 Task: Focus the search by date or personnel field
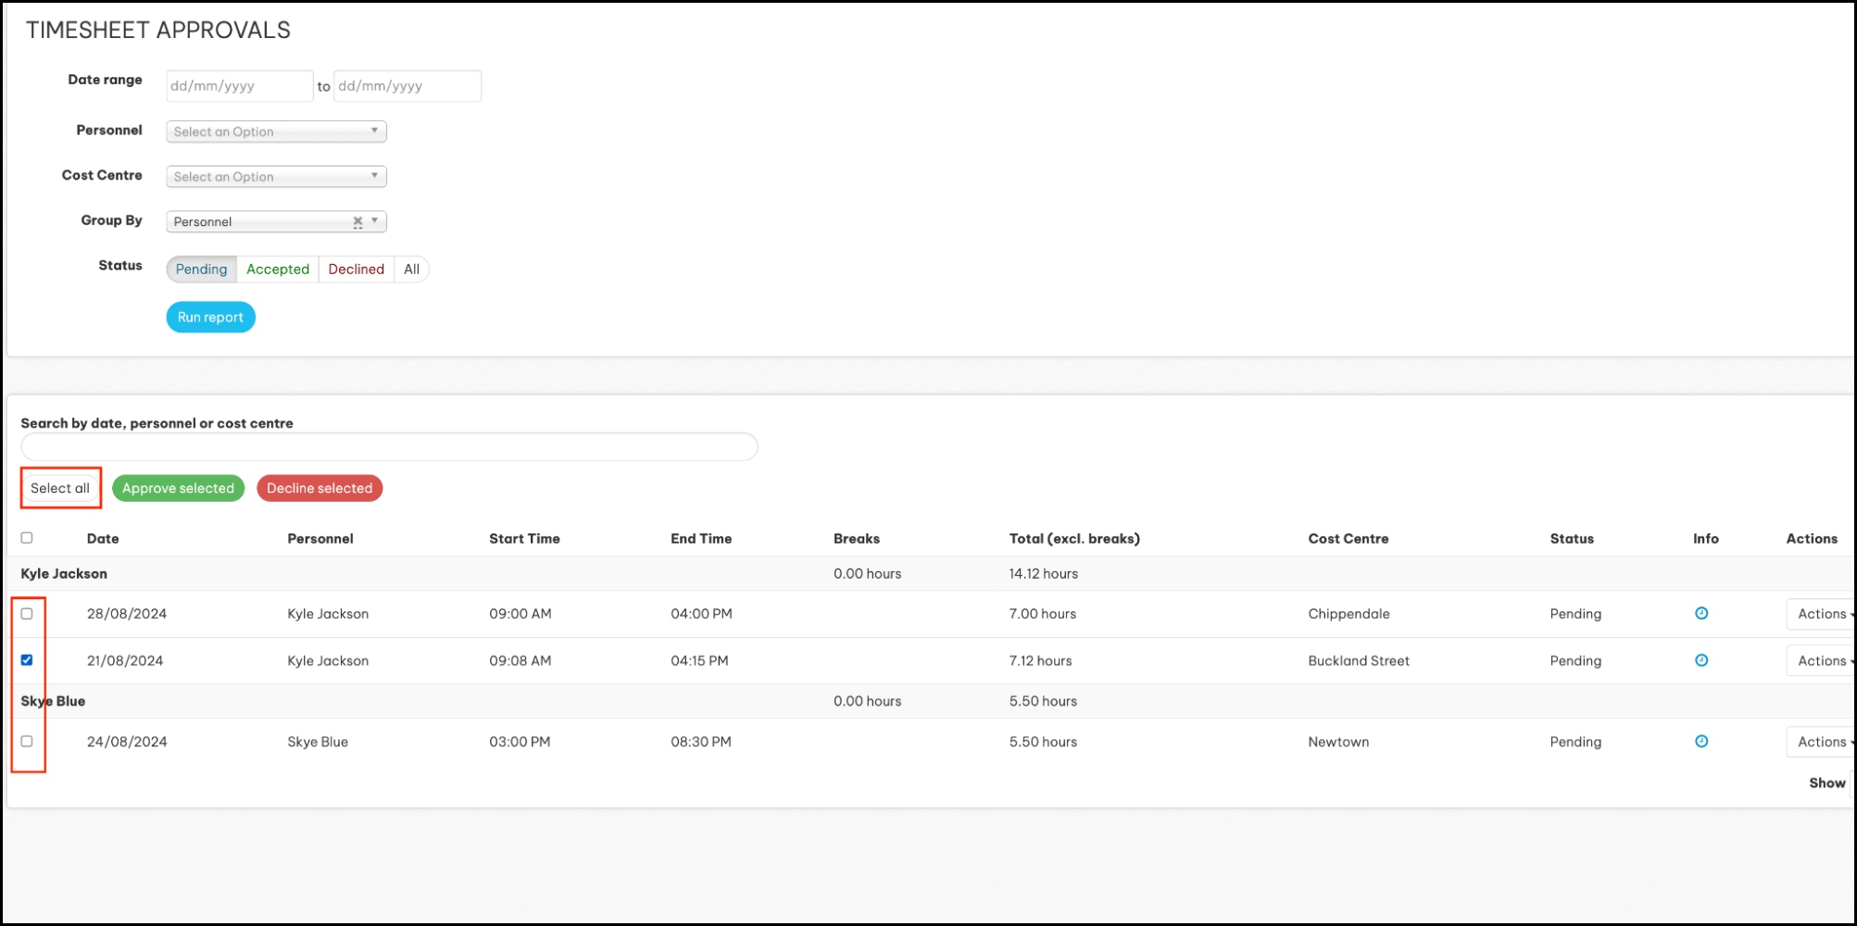click(x=389, y=447)
